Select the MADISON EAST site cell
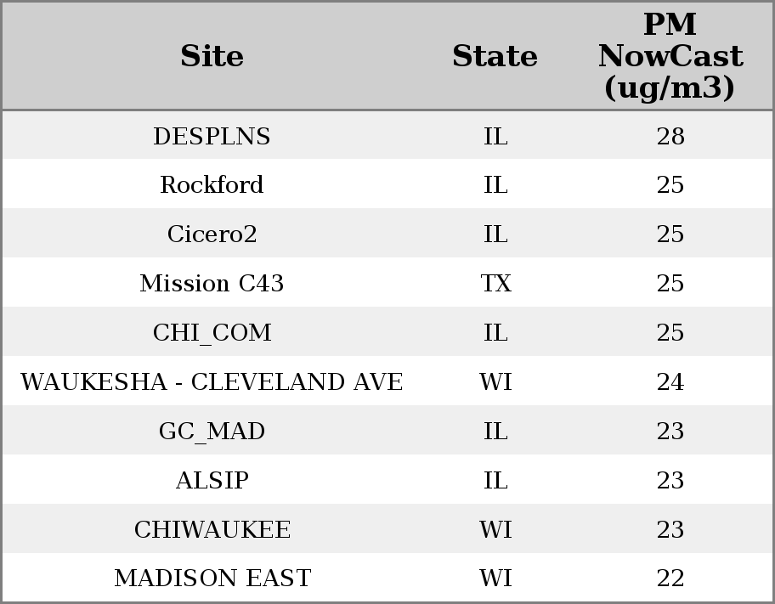 [x=212, y=579]
